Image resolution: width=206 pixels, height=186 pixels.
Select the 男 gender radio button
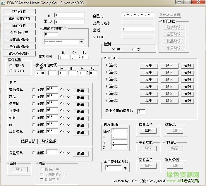click(114, 49)
